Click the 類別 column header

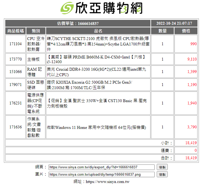[x=36, y=31]
